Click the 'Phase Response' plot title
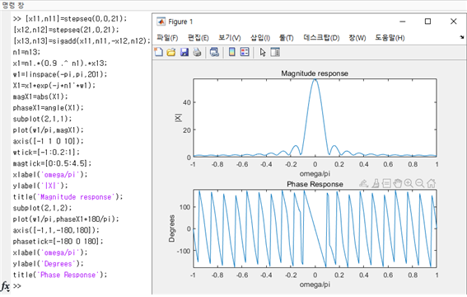Viewport: 467px width, 297px height. pyautogui.click(x=315, y=184)
